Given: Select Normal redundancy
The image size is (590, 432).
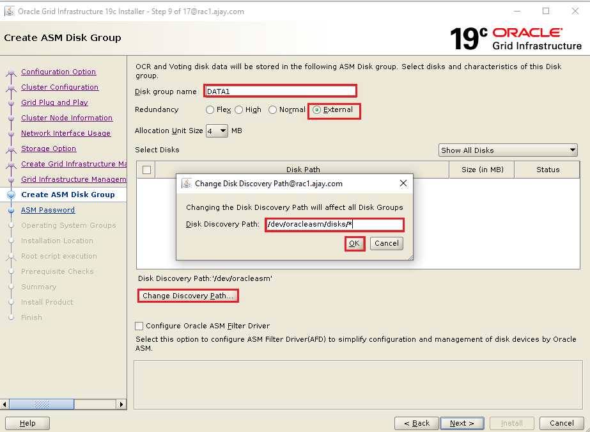Looking at the screenshot, I should [272, 109].
